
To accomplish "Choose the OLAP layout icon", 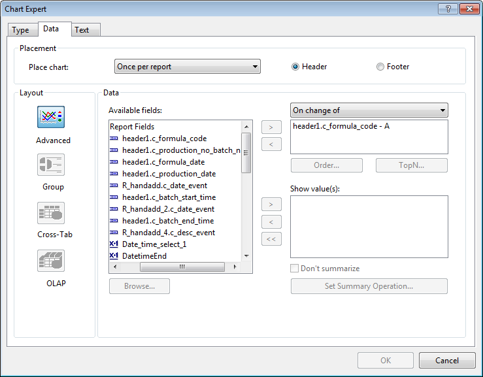I will click(x=51, y=261).
